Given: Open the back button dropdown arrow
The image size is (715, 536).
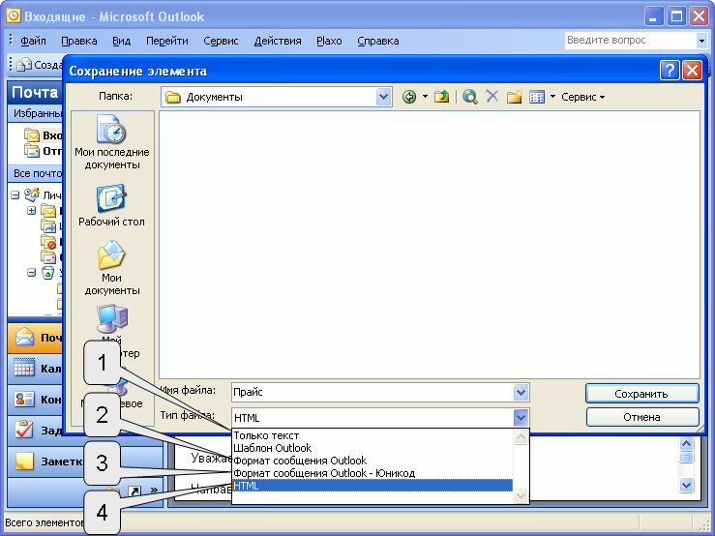Looking at the screenshot, I should 425,97.
